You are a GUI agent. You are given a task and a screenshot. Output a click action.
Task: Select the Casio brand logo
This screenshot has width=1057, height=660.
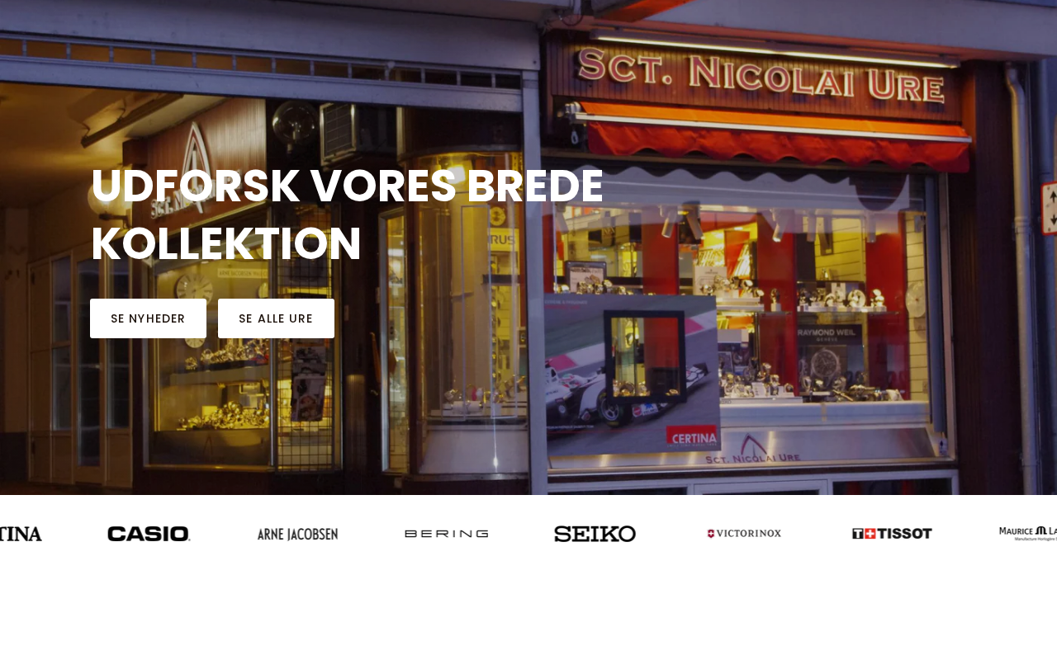[x=149, y=534]
